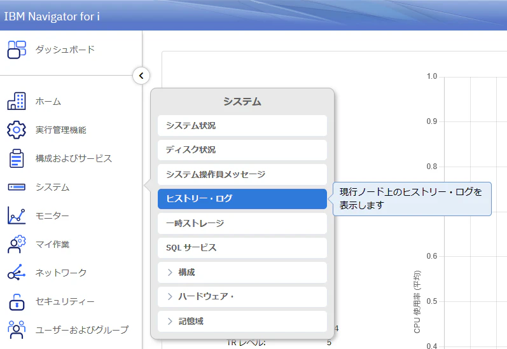Click the モニター chart icon
The height and width of the screenshot is (349, 507).
tap(17, 216)
